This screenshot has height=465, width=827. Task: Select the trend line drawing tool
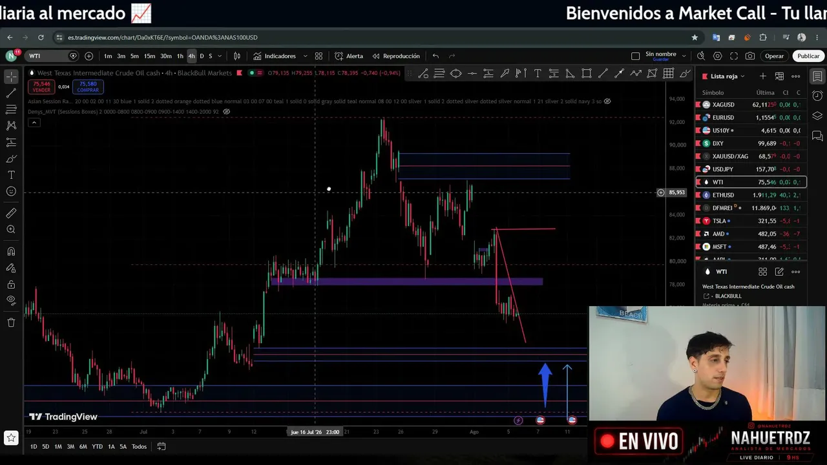(11, 93)
